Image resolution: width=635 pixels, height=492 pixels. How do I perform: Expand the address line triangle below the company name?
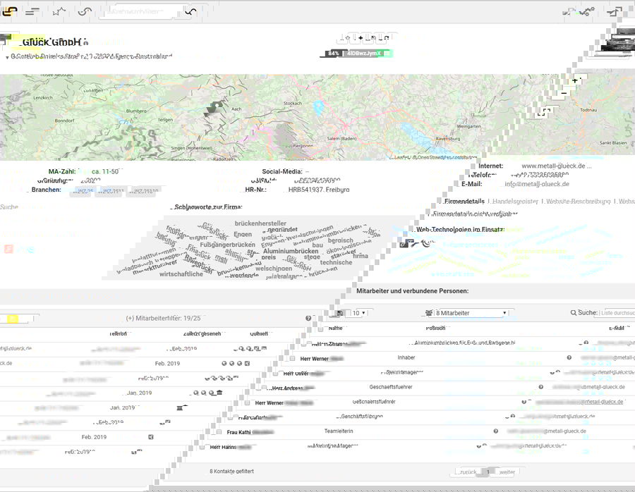tap(7, 58)
